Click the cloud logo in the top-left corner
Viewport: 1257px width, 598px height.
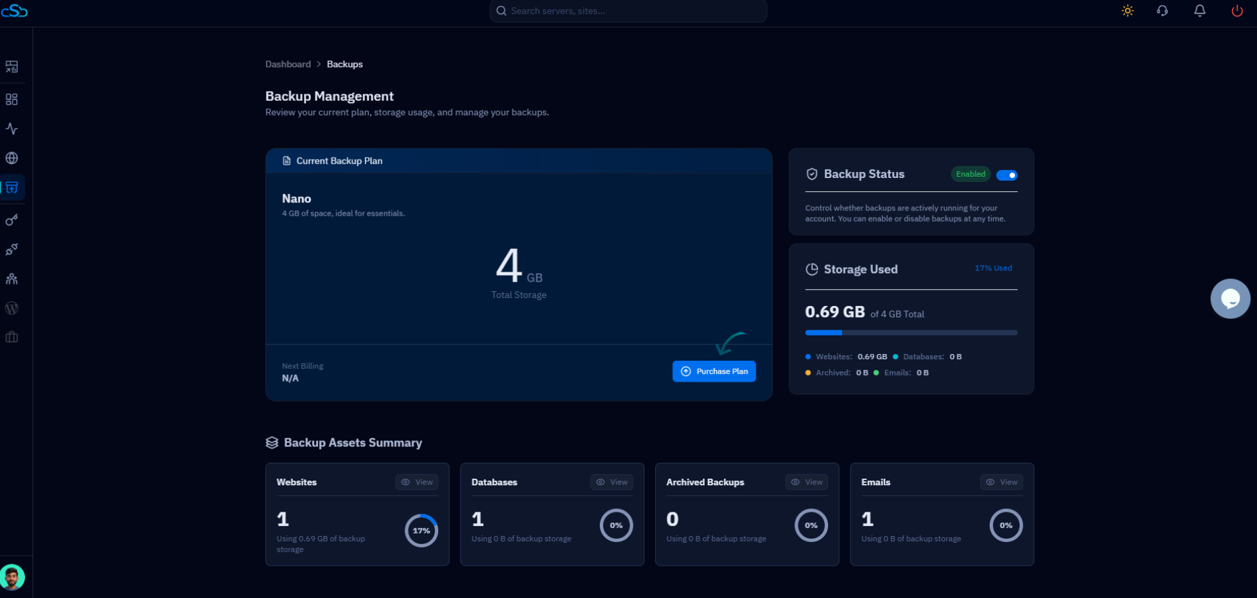(x=14, y=11)
